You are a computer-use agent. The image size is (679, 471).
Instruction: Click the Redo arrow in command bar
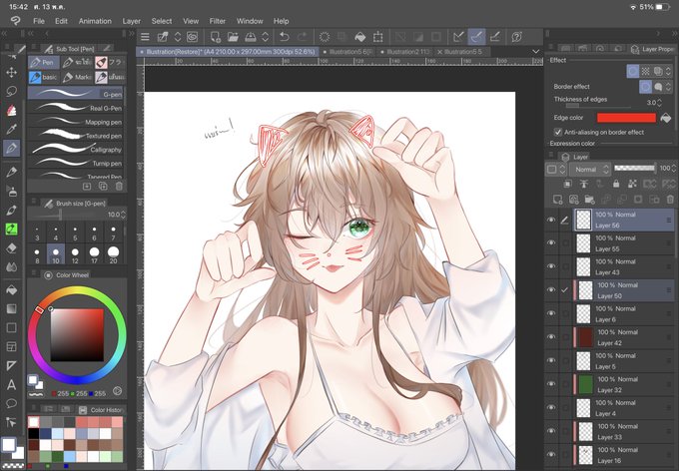(x=303, y=37)
